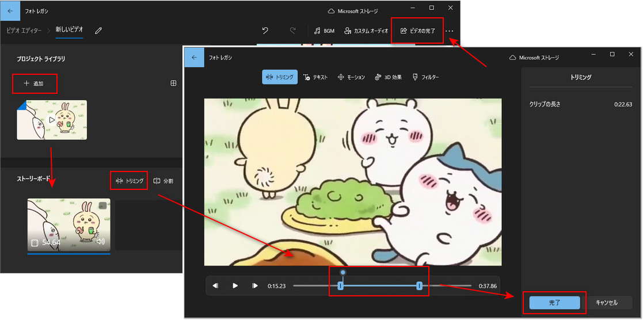643x320 pixels.
Task: Open the モーション motion tool
Action: pyautogui.click(x=351, y=77)
